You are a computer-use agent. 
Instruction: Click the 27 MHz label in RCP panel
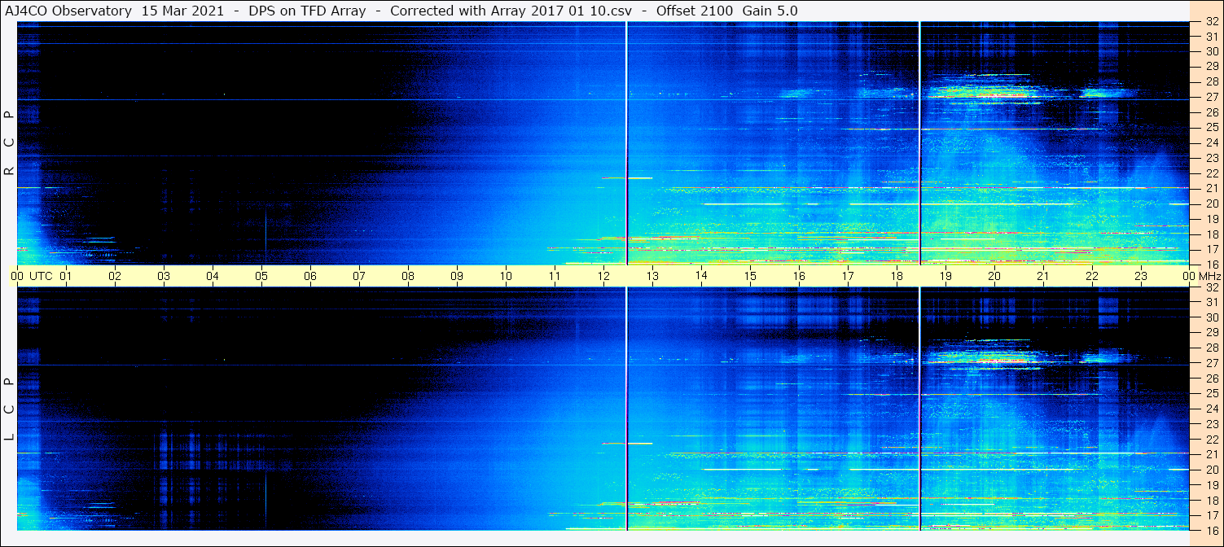1211,97
